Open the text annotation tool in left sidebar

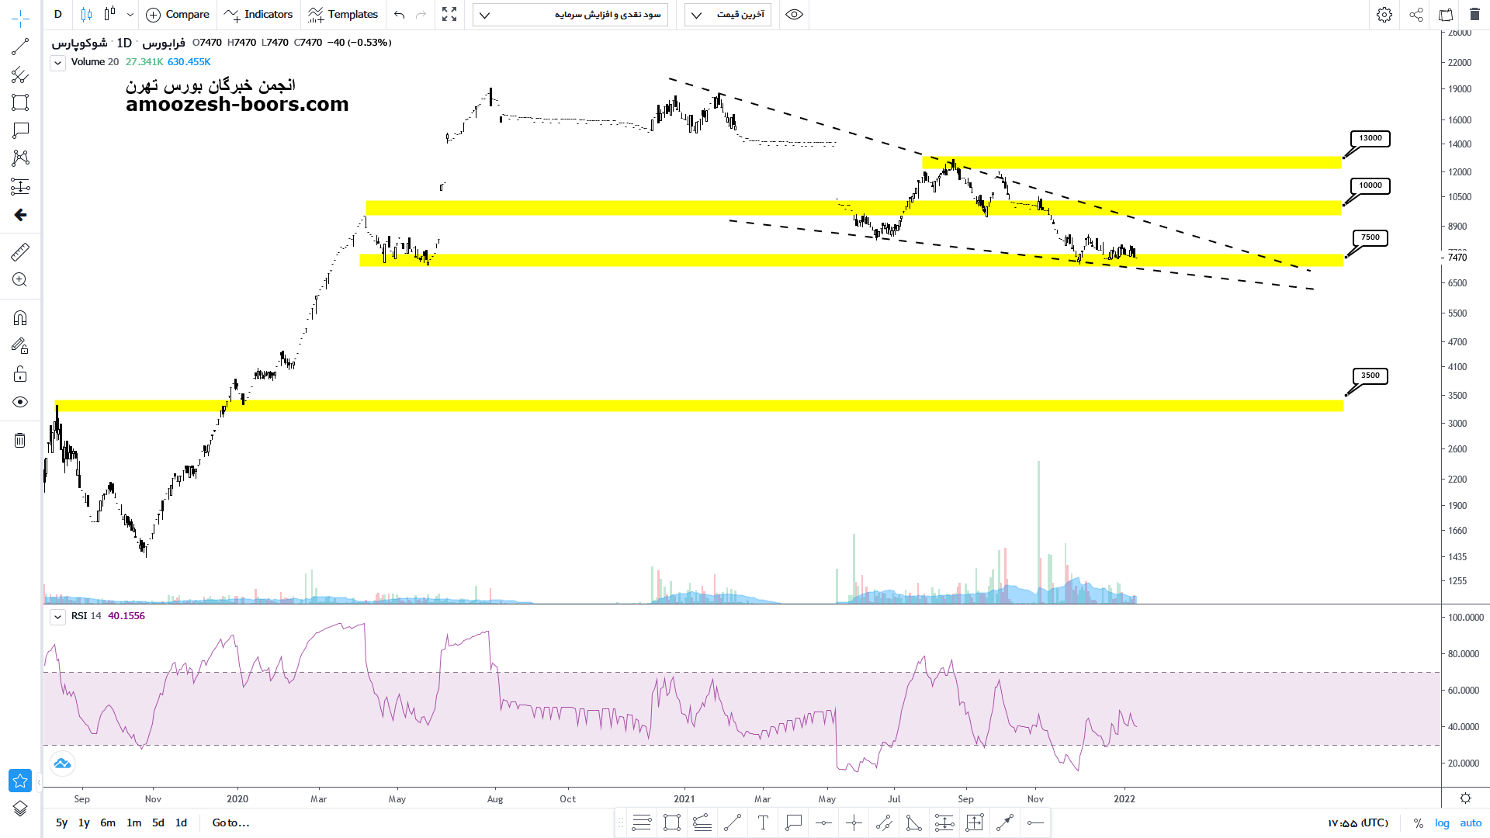(20, 130)
